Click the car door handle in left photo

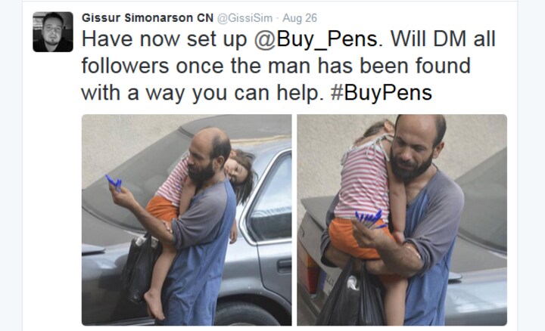(x=284, y=267)
